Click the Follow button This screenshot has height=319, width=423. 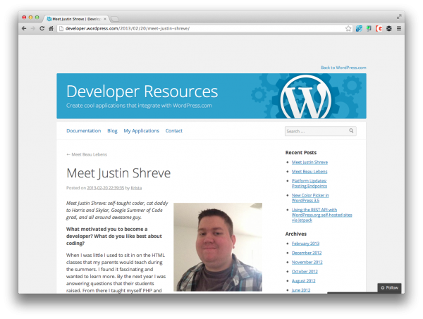pyautogui.click(x=389, y=288)
